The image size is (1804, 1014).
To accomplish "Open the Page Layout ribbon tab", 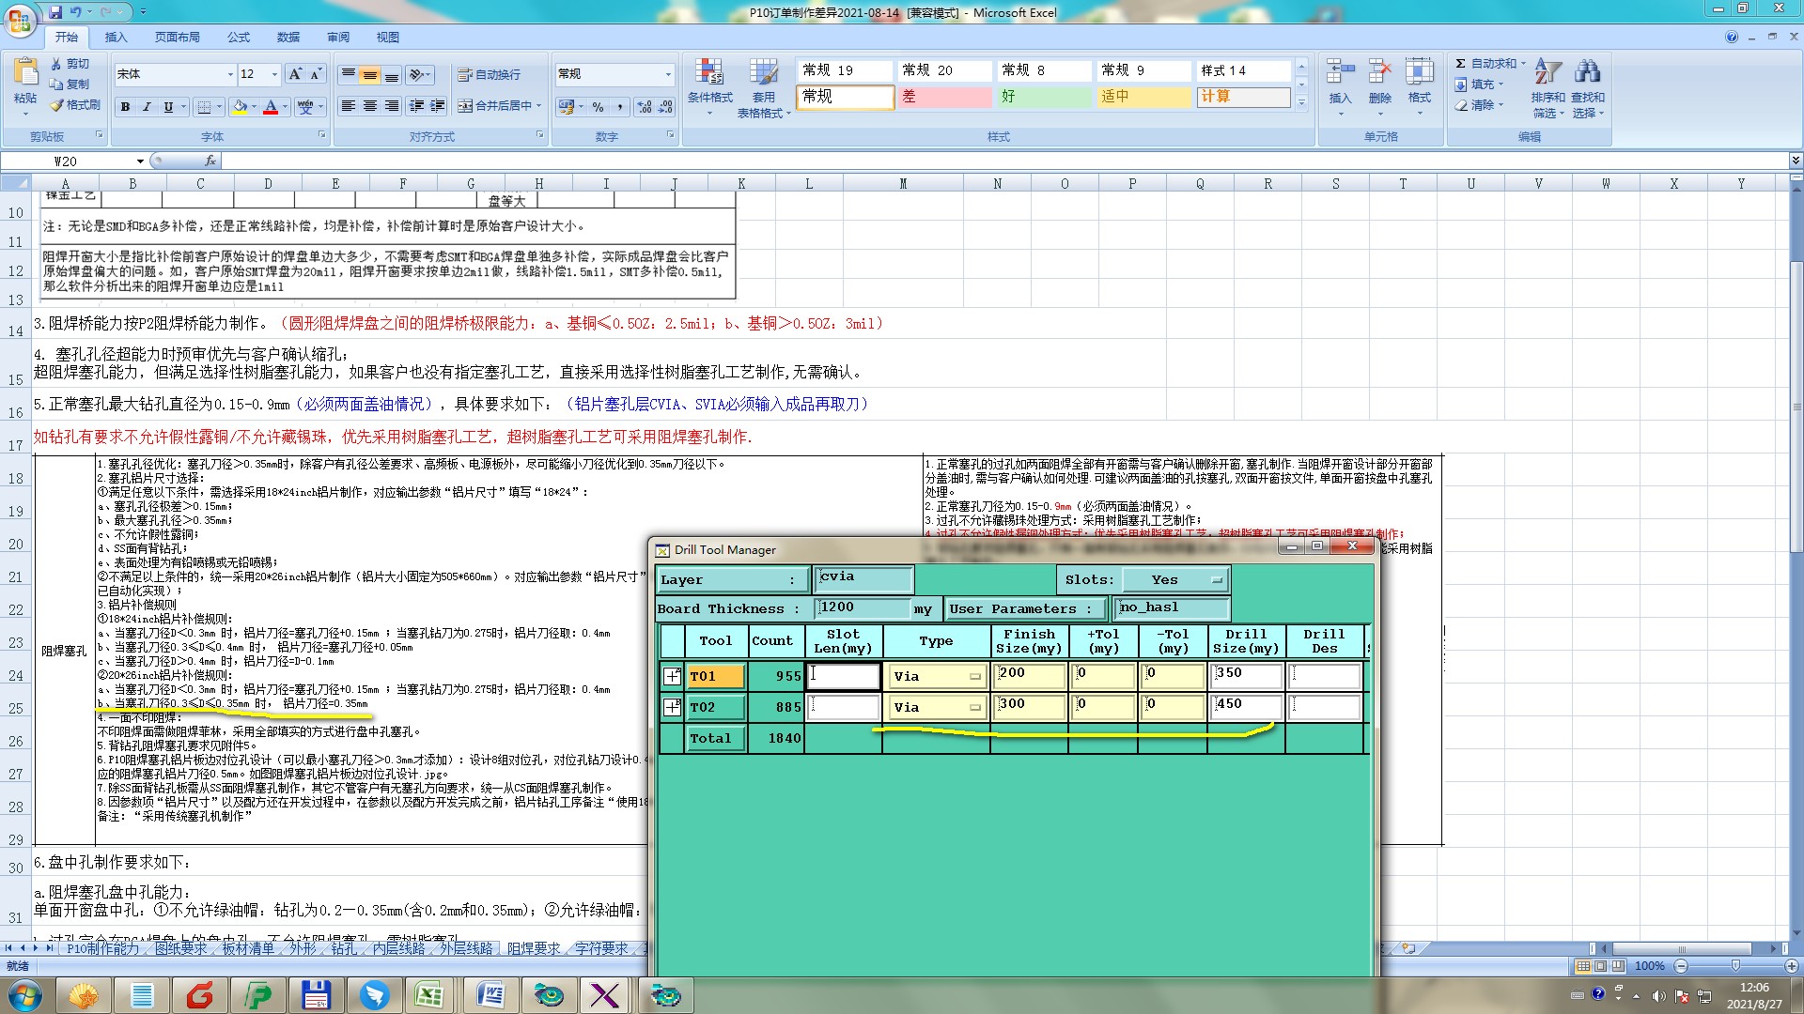I will pyautogui.click(x=177, y=38).
